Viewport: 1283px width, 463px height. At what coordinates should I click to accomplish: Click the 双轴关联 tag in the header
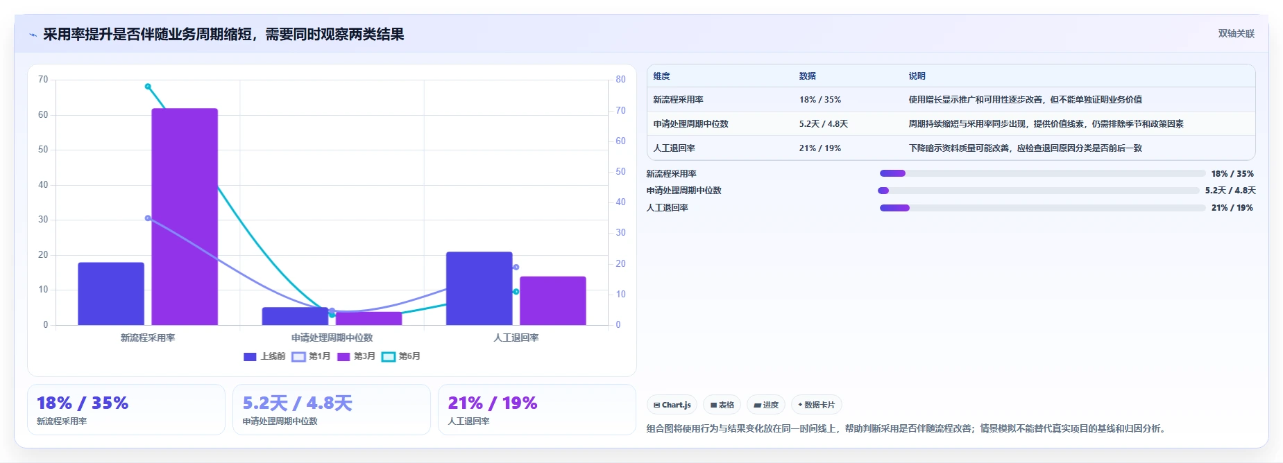click(1236, 33)
